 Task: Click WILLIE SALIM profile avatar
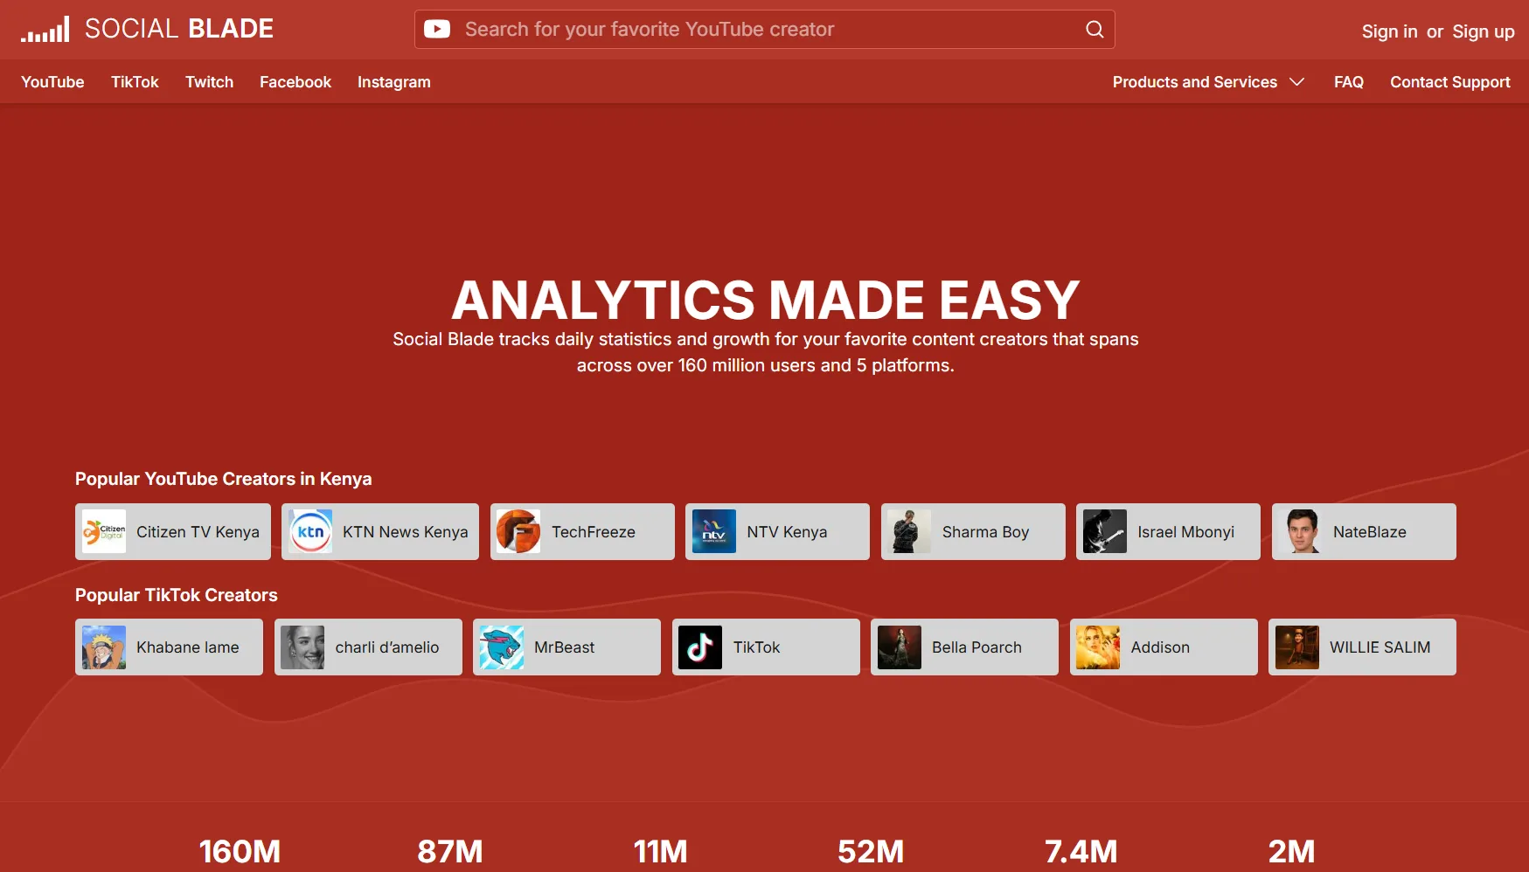point(1297,647)
